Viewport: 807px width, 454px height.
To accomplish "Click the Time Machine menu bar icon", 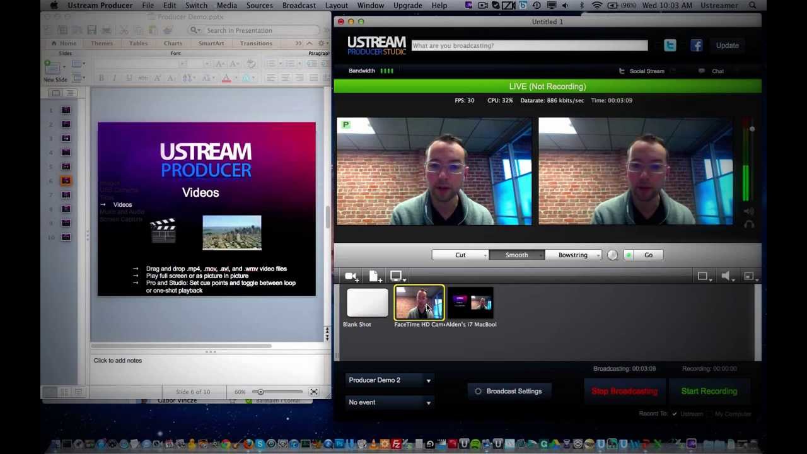I will coord(536,6).
